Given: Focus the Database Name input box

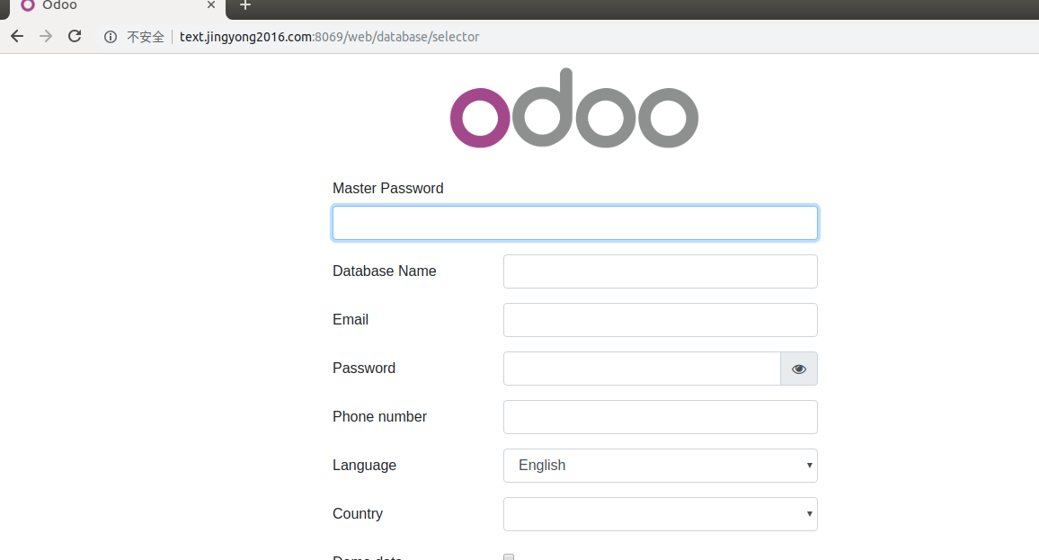Looking at the screenshot, I should [x=661, y=271].
